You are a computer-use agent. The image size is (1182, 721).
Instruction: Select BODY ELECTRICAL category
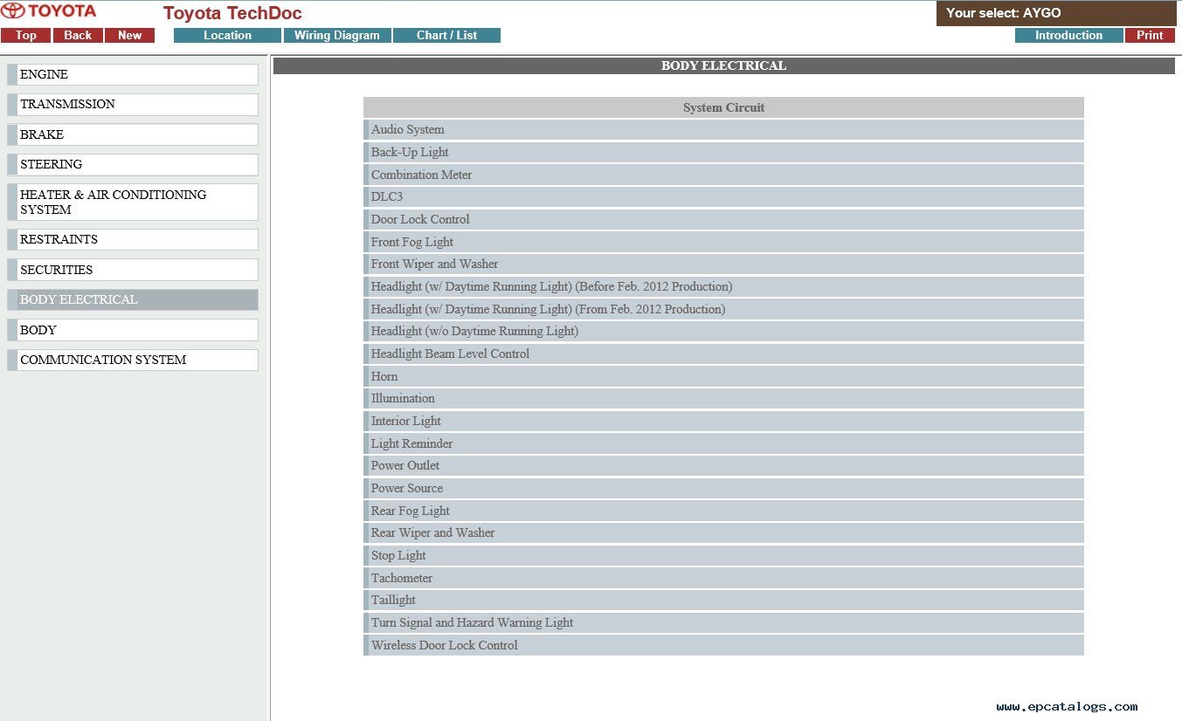point(133,299)
